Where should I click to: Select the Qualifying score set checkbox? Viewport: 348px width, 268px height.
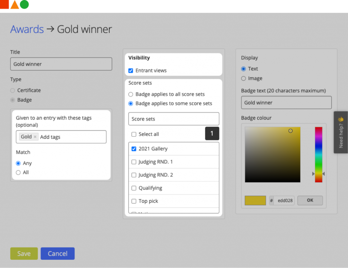tap(134, 188)
